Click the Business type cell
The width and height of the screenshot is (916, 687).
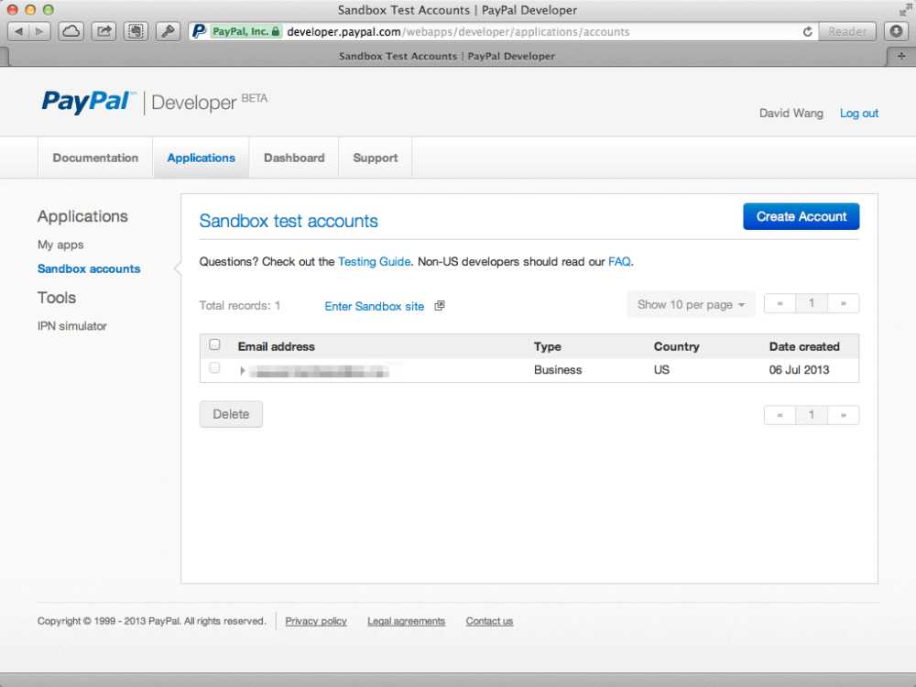point(558,370)
